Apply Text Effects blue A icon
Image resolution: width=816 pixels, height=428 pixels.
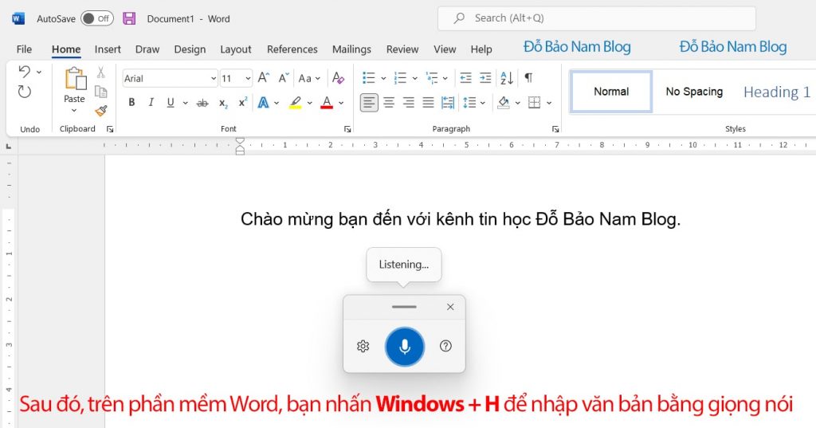(x=264, y=103)
